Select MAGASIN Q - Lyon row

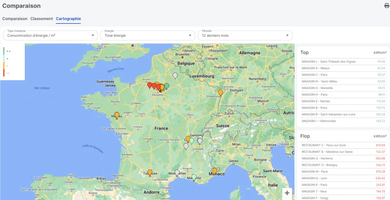tap(343, 178)
